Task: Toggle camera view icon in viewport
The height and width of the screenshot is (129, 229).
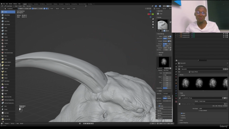Action: (153, 24)
